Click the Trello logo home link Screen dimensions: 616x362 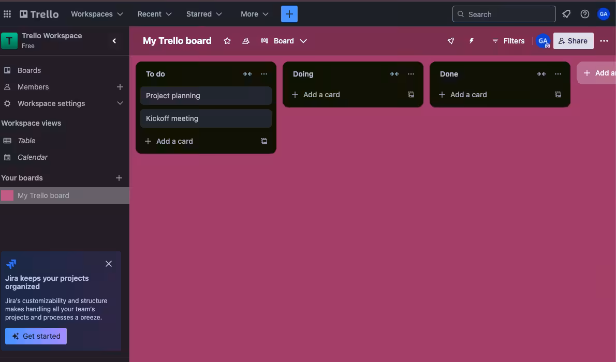coord(39,14)
